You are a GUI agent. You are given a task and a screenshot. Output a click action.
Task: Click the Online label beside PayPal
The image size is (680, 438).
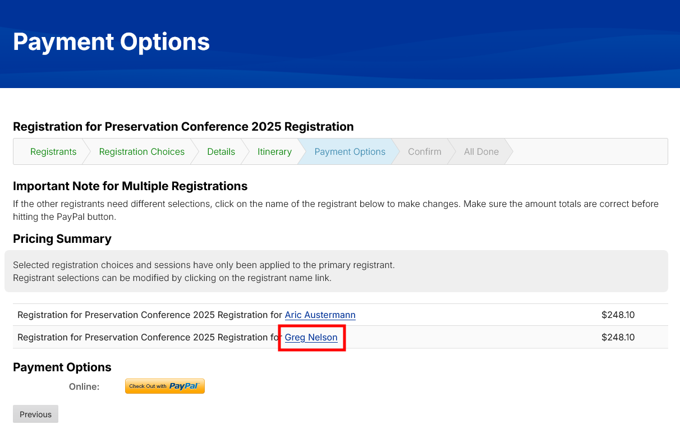coord(84,386)
